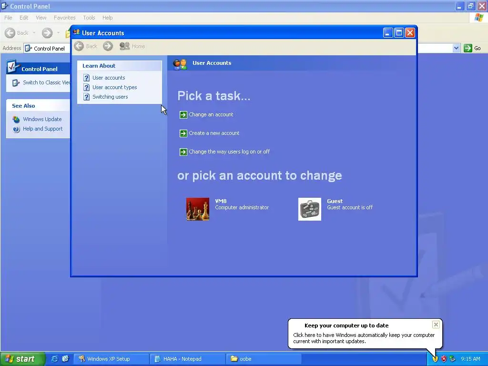Click the system clock showing 9:15 AM

click(x=470, y=359)
